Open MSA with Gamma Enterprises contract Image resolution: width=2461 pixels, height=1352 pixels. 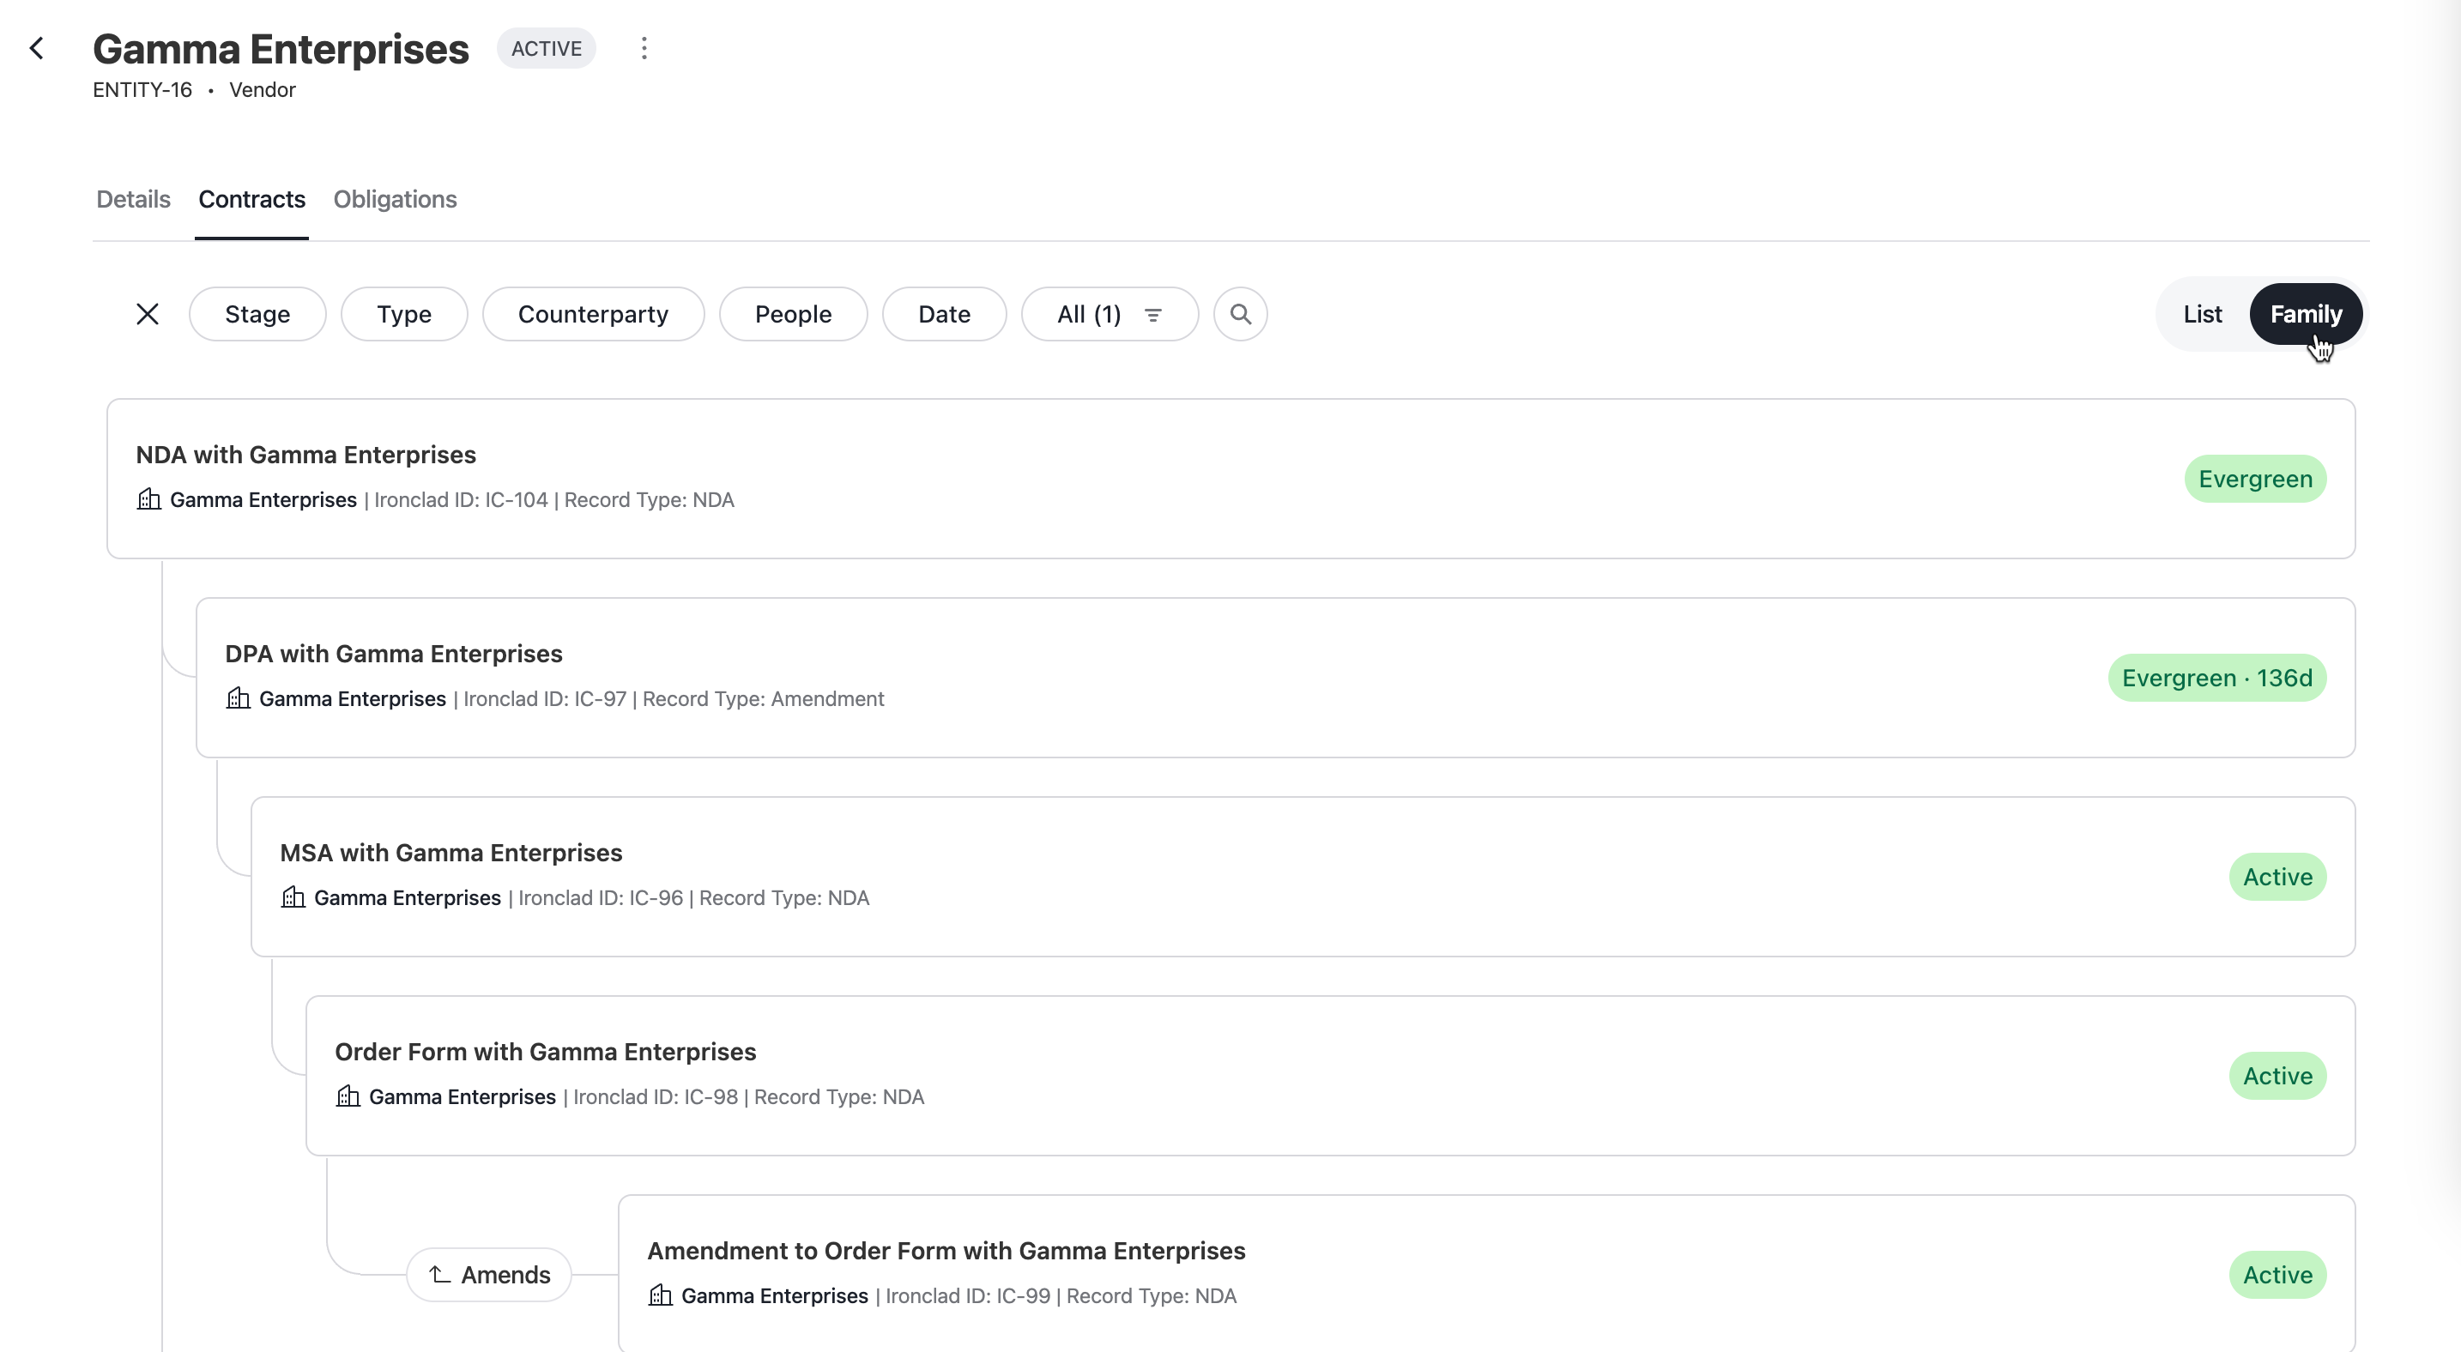tap(451, 853)
